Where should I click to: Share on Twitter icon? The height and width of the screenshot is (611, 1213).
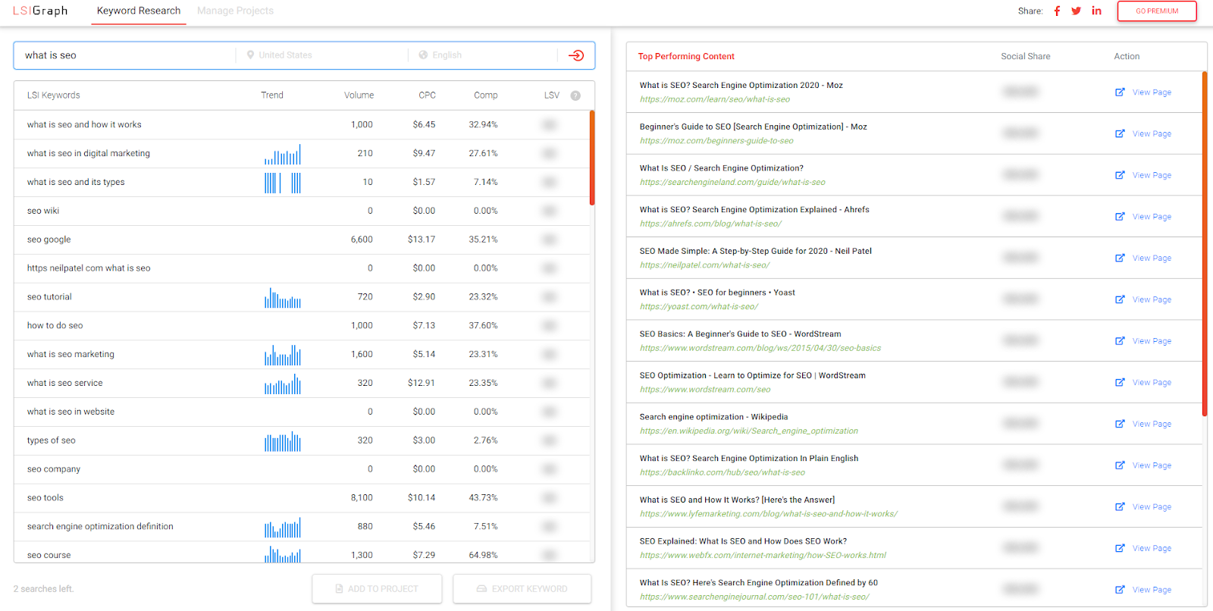click(1076, 11)
